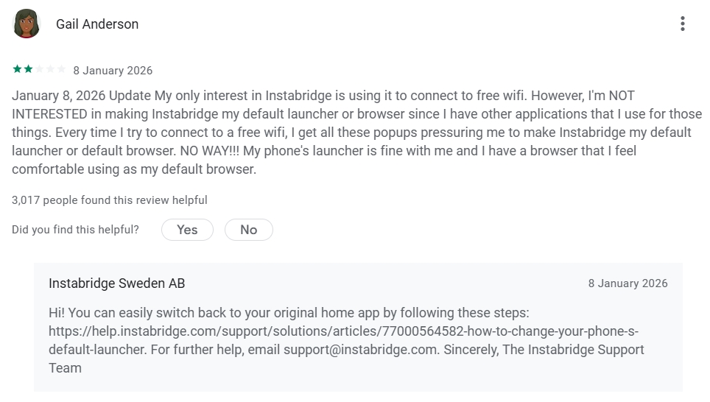Click the developer reply date
The width and height of the screenshot is (710, 402).
628,283
